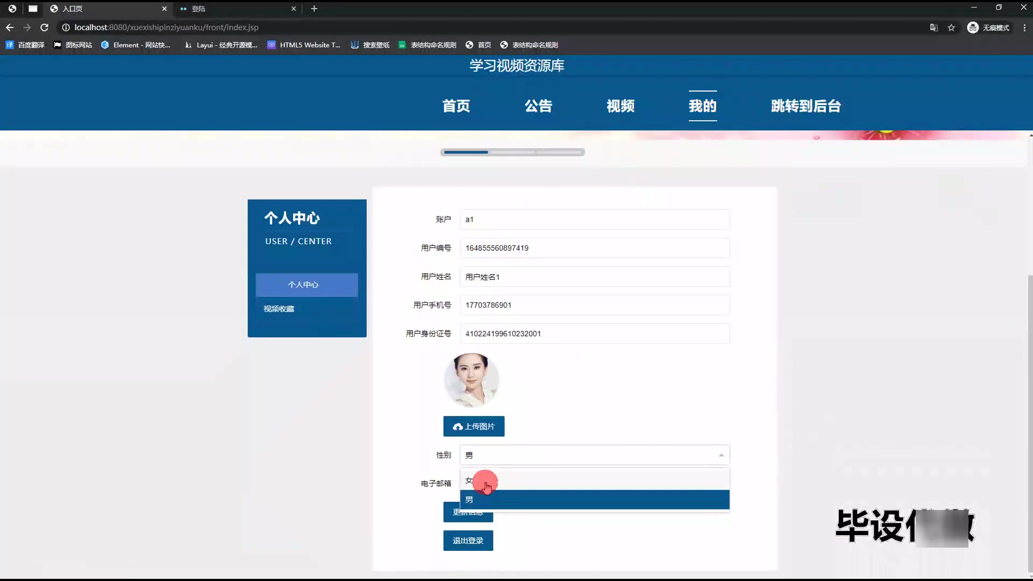Open 视频 navigation item

(x=621, y=106)
